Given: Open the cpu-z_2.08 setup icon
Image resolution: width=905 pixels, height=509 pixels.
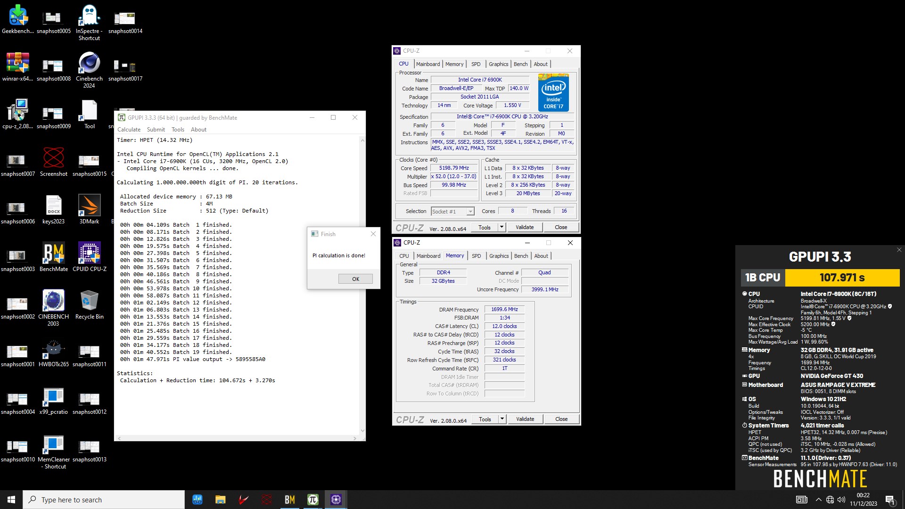Looking at the screenshot, I should coord(18,114).
